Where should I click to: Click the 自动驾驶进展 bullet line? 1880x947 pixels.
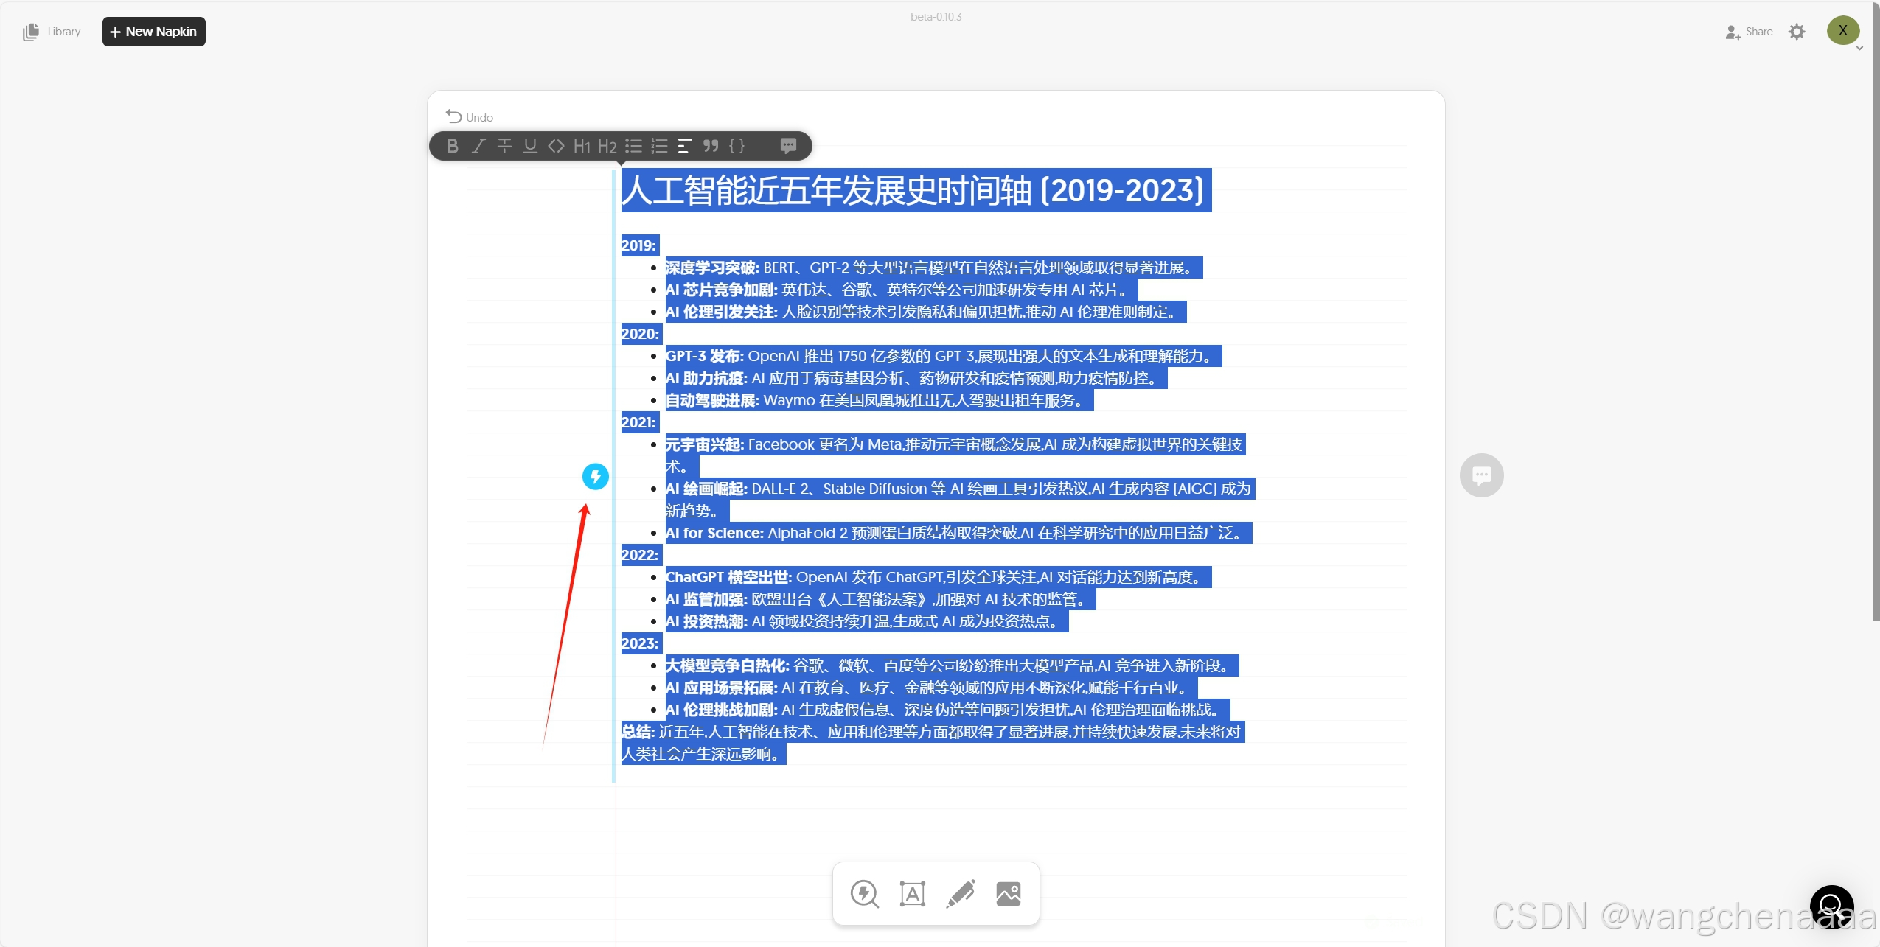tap(879, 400)
